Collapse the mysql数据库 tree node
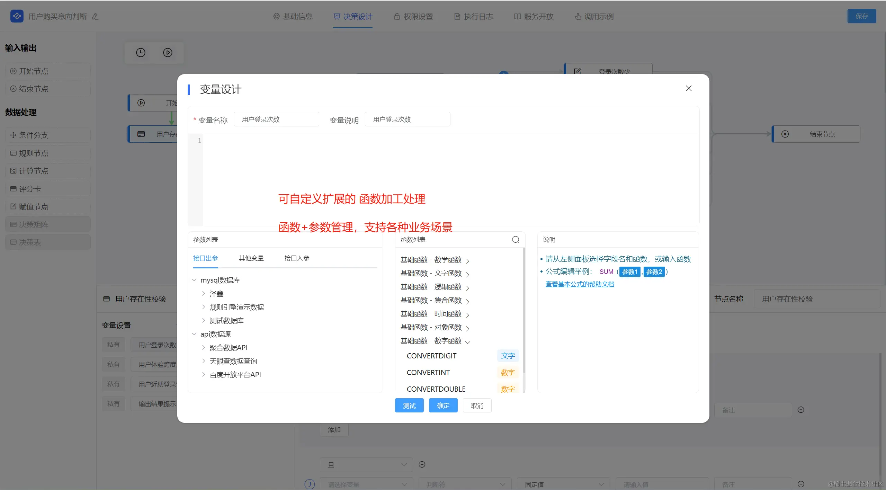 coord(194,280)
